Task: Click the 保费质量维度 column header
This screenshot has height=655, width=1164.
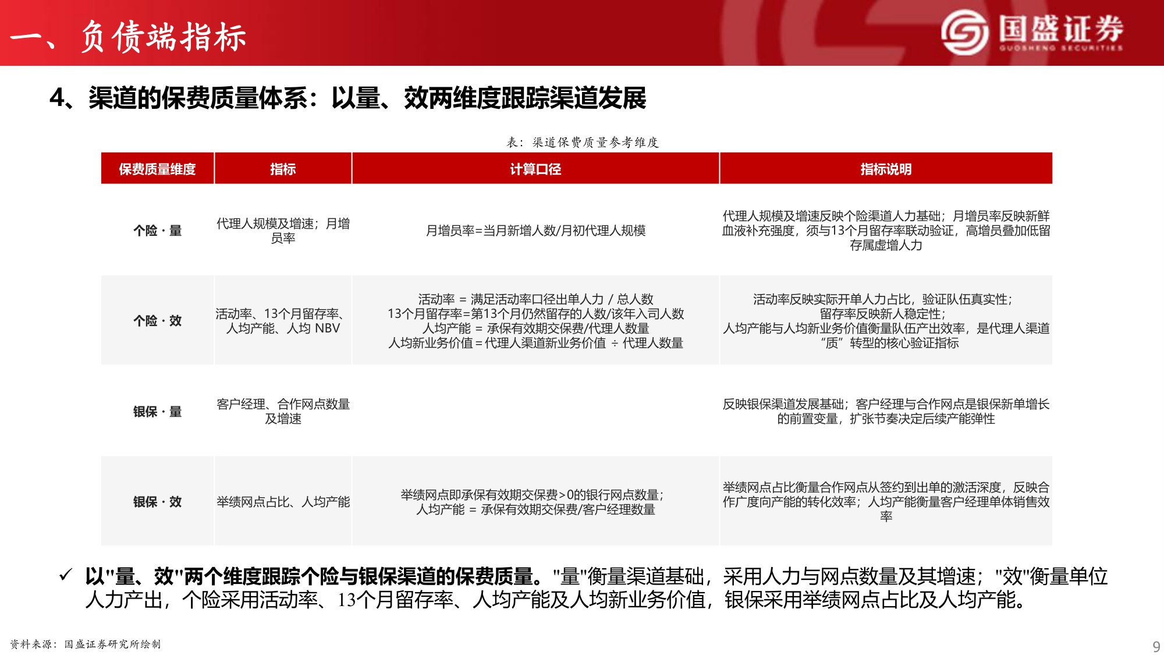Action: [157, 169]
